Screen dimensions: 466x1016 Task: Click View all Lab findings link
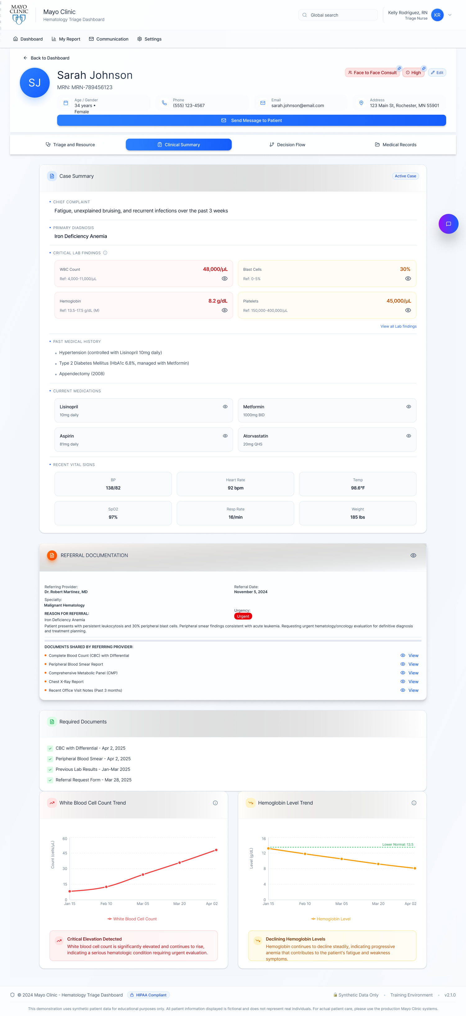coord(398,326)
